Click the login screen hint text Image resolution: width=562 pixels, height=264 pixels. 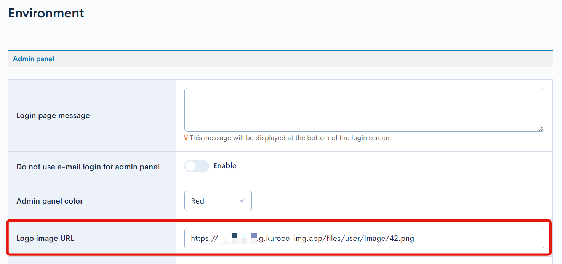[x=290, y=138]
